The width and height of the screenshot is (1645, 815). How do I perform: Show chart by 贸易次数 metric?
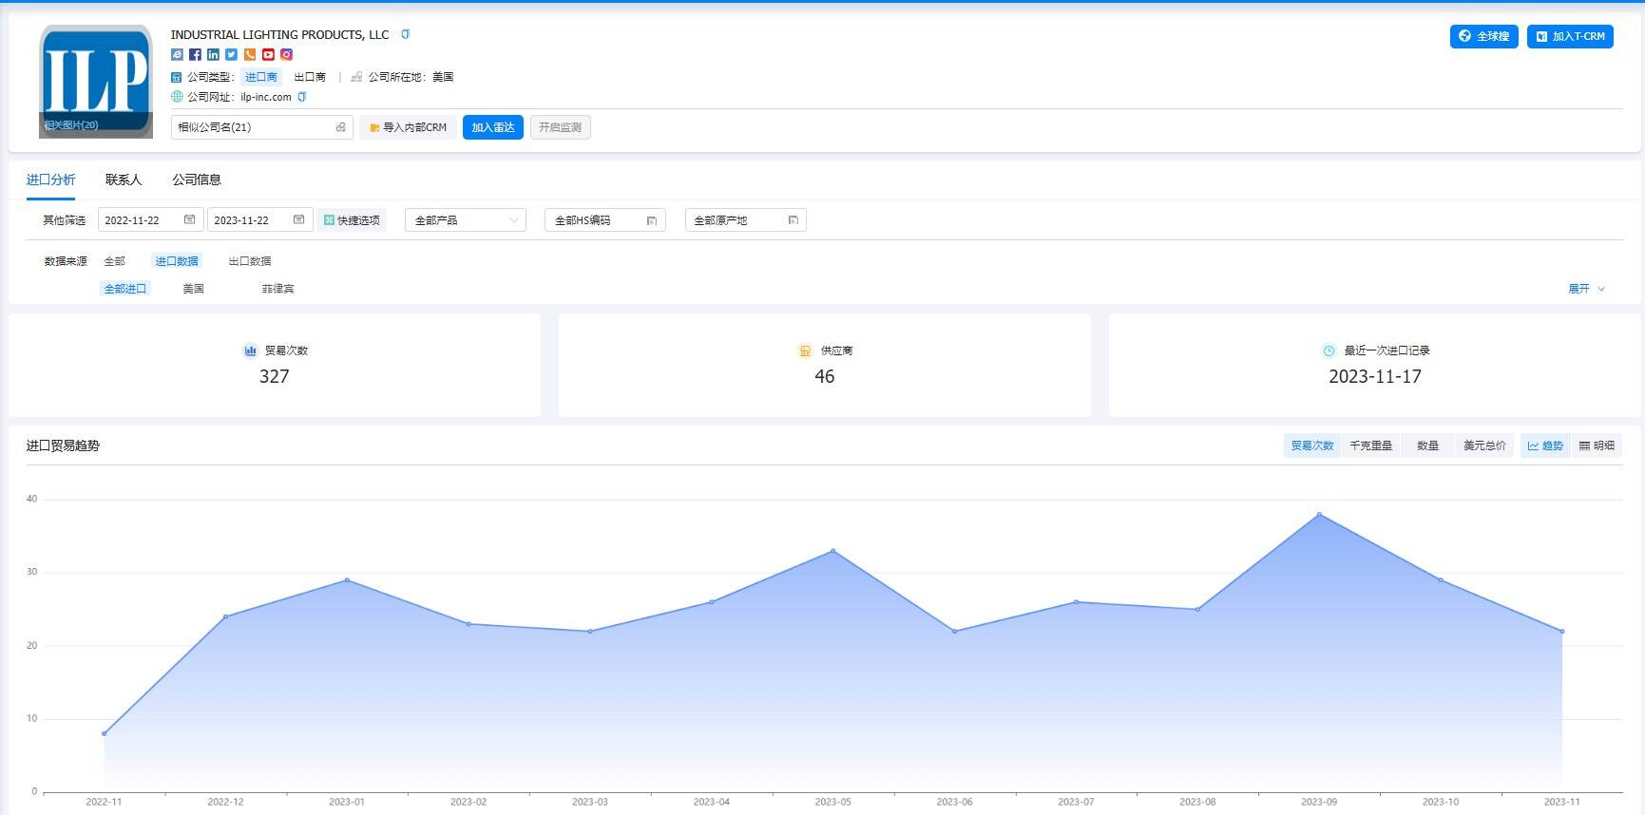(1312, 445)
